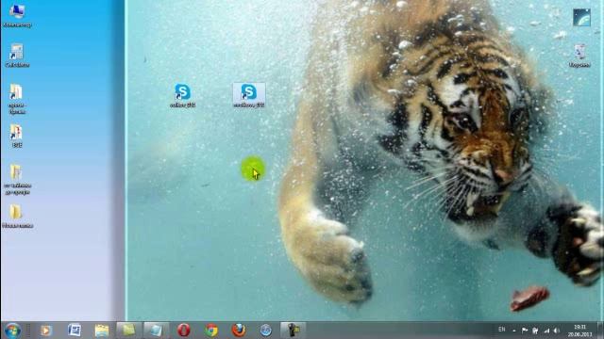Launch Mozilla Firefox from the taskbar
This screenshot has width=604, height=339.
(x=239, y=331)
